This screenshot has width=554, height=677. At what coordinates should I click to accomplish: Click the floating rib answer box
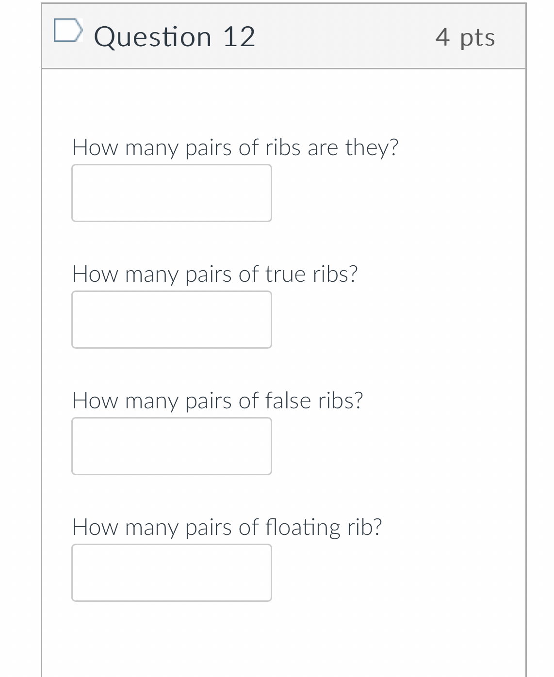(171, 573)
